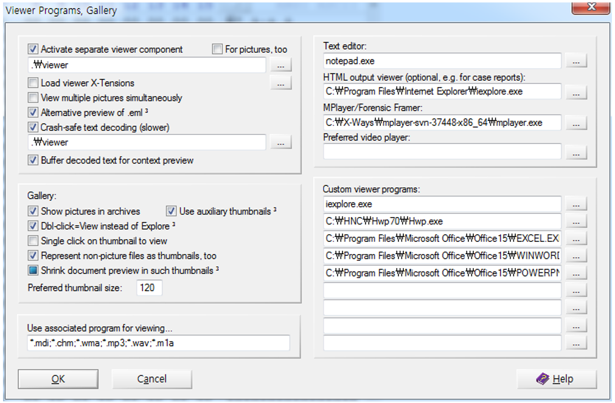Viewport: 615px width, 403px height.
Task: Browse for sixth custom viewer program
Action: pos(576,291)
